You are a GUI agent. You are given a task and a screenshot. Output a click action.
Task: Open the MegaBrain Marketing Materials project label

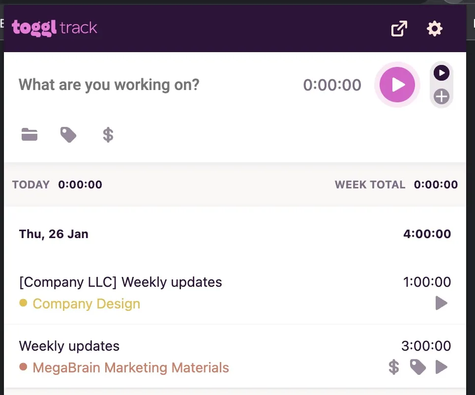tap(131, 367)
